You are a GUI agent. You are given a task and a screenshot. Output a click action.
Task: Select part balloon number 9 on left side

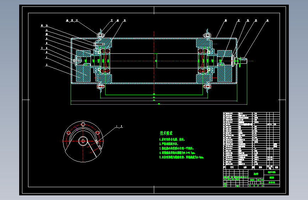pos(47,39)
